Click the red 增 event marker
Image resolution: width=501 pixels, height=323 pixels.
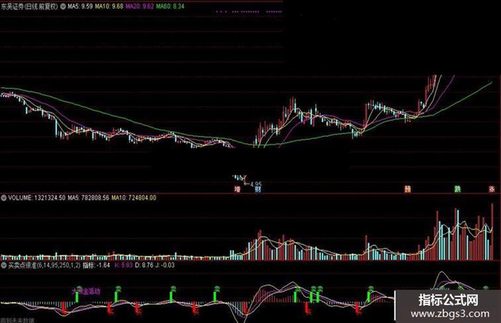click(238, 189)
